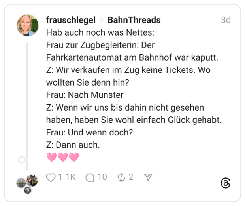Repost using the circular arrows icon
This screenshot has height=206, width=245.
(x=121, y=177)
